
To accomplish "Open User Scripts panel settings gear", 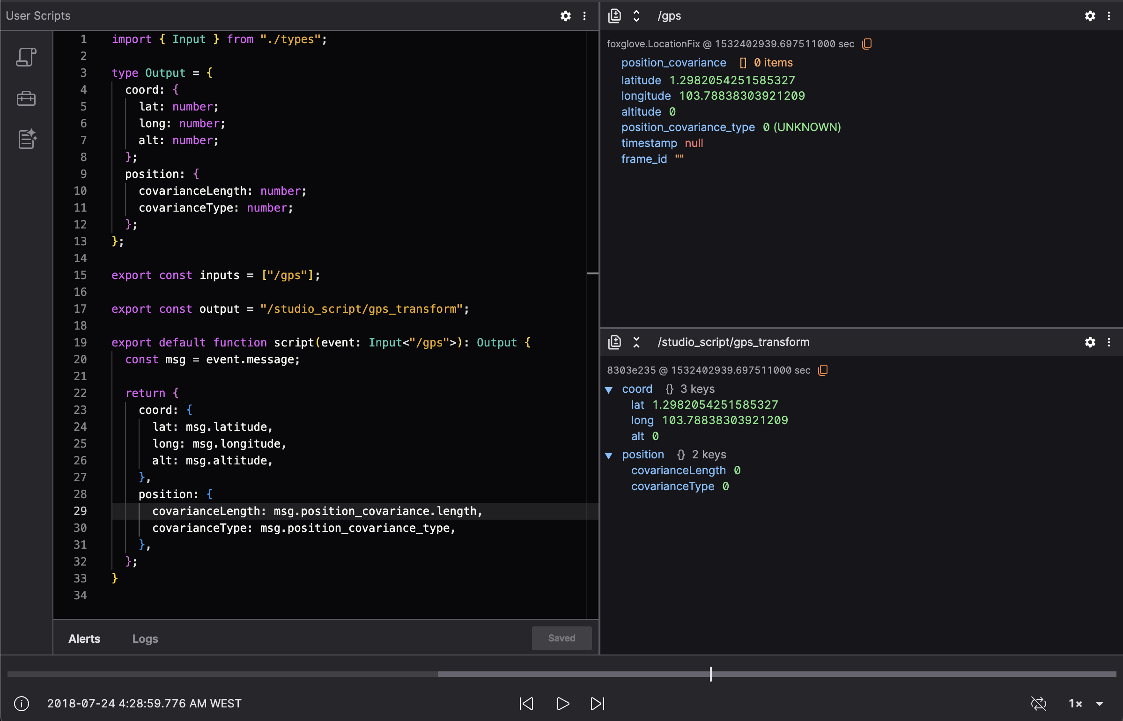I will tap(566, 16).
